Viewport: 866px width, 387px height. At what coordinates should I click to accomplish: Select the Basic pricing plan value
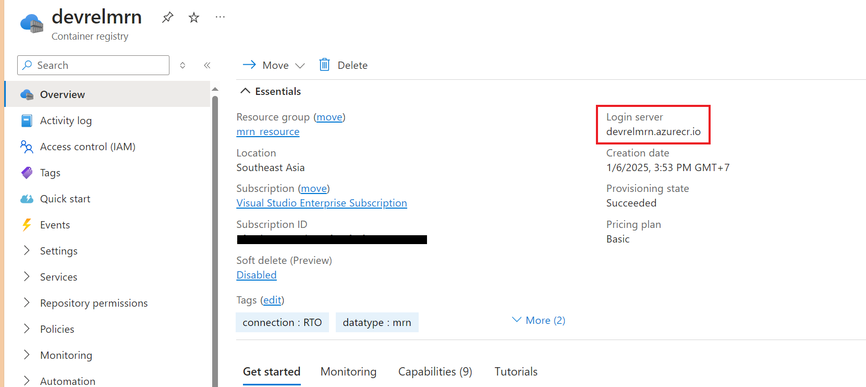618,239
